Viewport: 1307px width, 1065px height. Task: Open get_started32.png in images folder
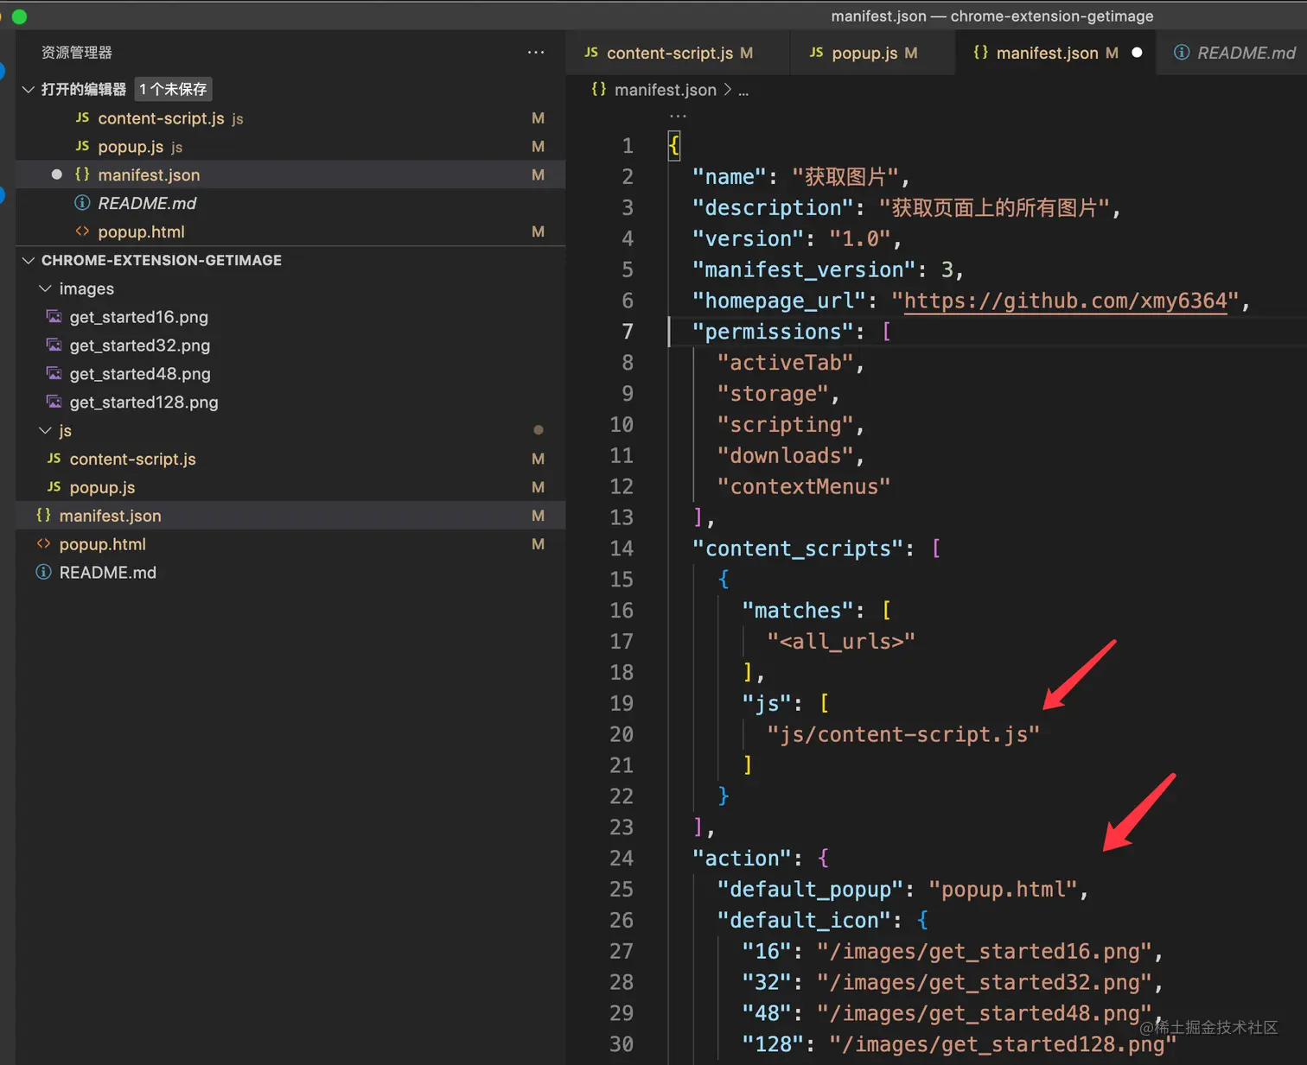tap(290, 345)
